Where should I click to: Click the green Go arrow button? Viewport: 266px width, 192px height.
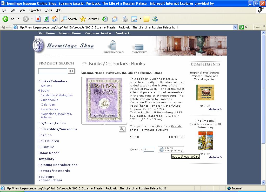point(241,27)
